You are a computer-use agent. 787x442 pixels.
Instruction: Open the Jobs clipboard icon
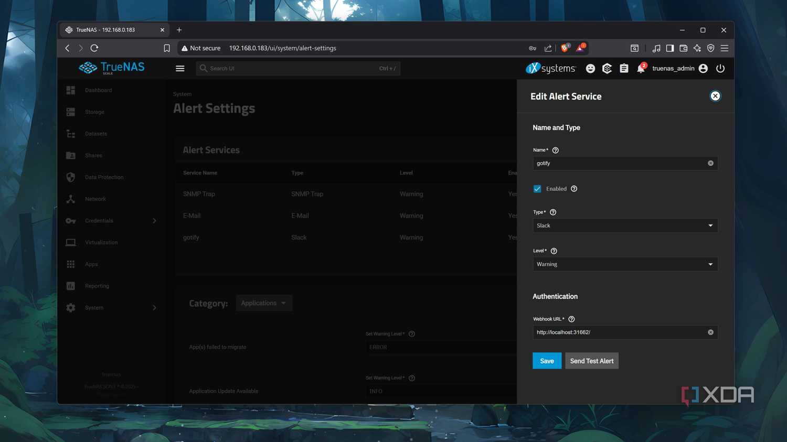pyautogui.click(x=624, y=69)
